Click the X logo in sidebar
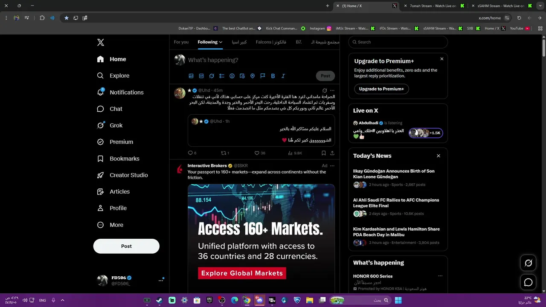 (100, 42)
